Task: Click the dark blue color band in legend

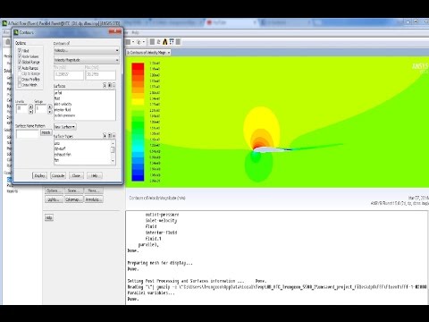Action: [138, 178]
